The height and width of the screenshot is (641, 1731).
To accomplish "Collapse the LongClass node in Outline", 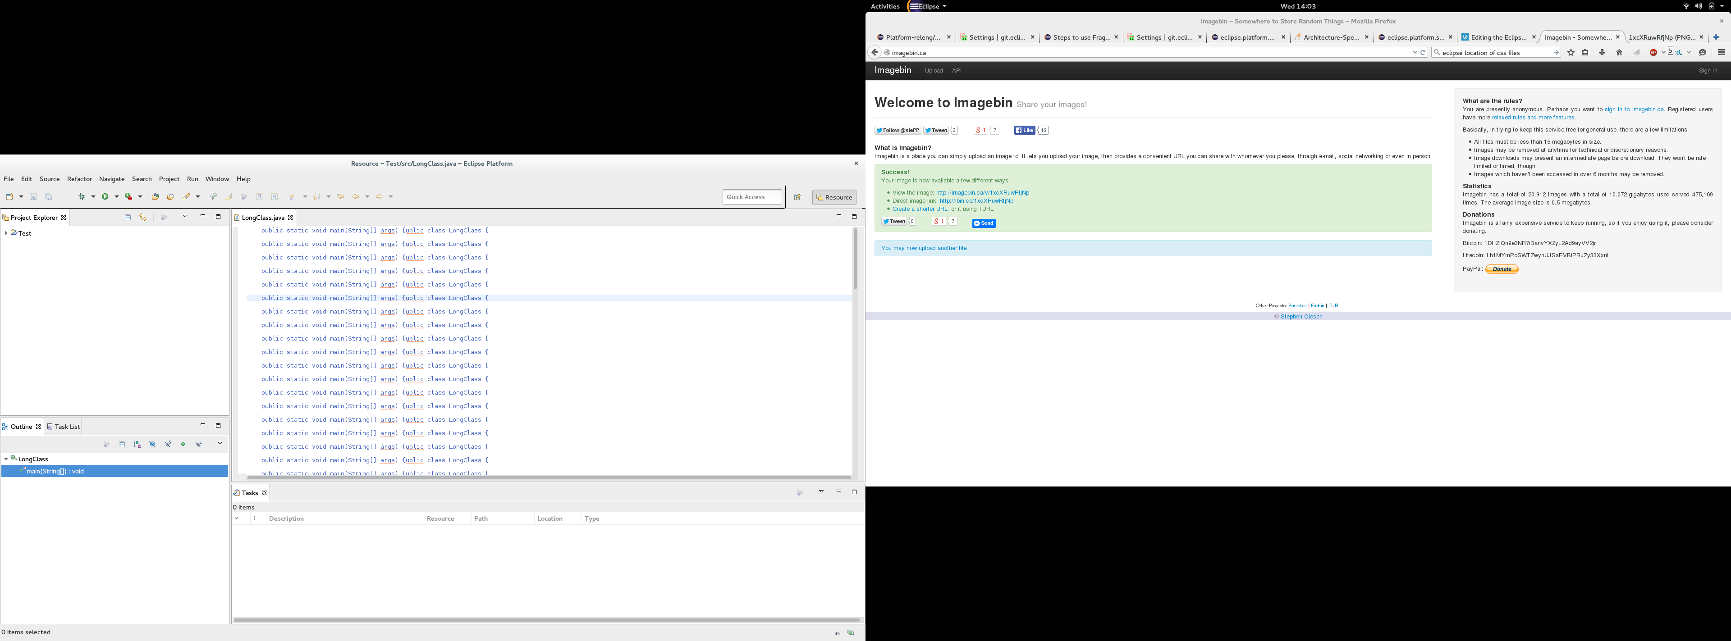I will (6, 459).
